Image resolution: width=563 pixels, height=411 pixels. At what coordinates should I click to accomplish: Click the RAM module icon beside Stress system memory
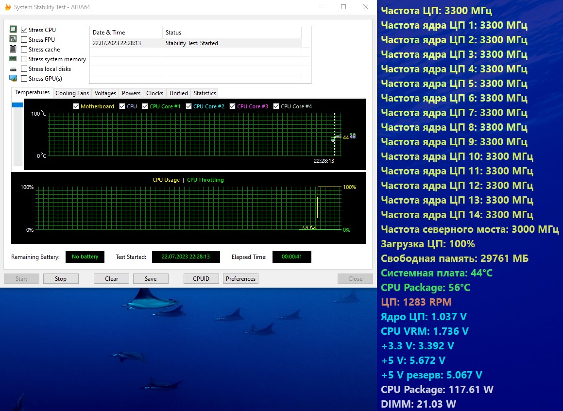pos(13,58)
